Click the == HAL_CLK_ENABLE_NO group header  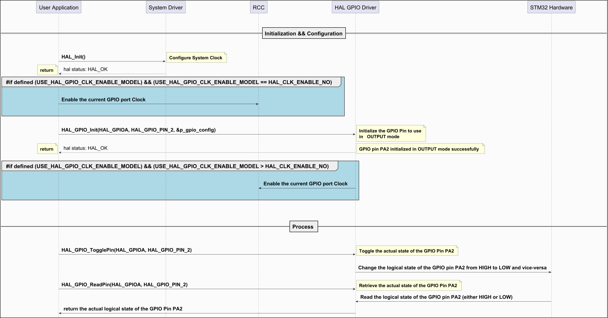point(171,82)
